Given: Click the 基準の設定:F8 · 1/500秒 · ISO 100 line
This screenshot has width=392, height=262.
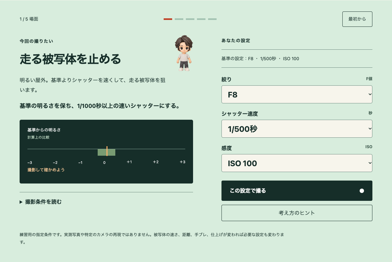Looking at the screenshot, I should point(260,59).
